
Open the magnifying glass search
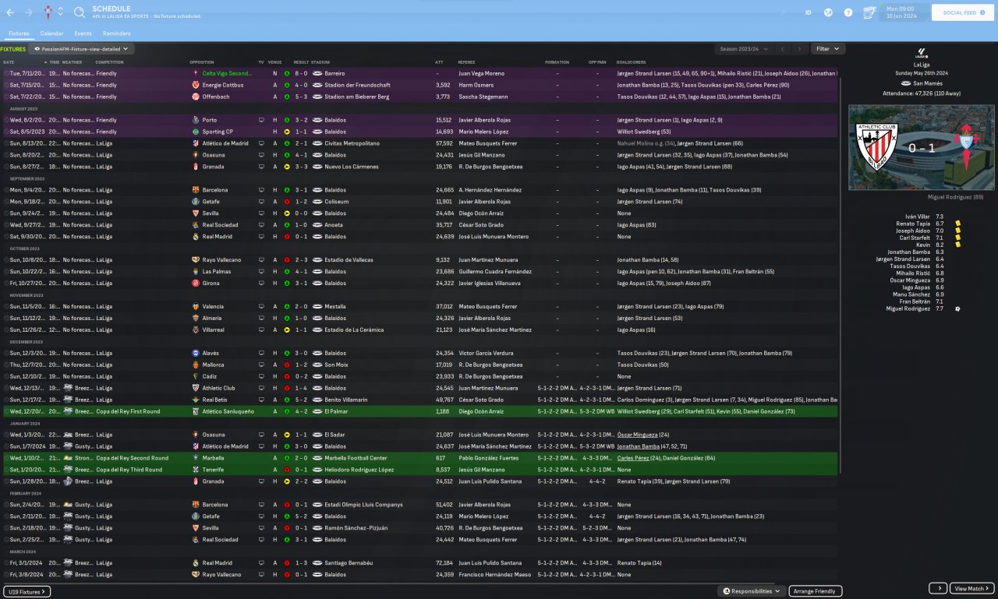click(x=80, y=12)
